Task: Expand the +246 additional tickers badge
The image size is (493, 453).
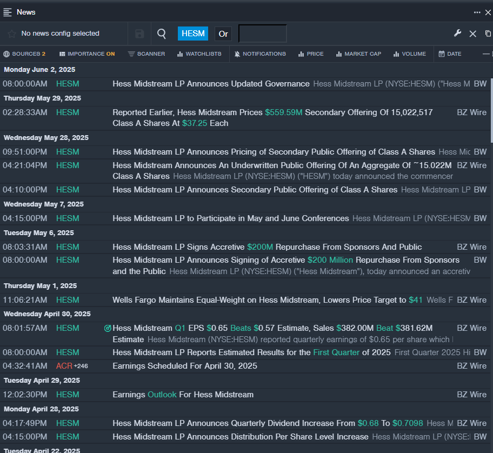Action: click(x=81, y=366)
